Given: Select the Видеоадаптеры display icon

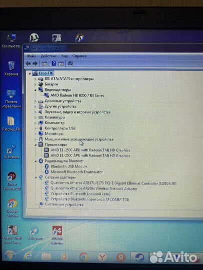Looking at the screenshot, I should 41,89.
